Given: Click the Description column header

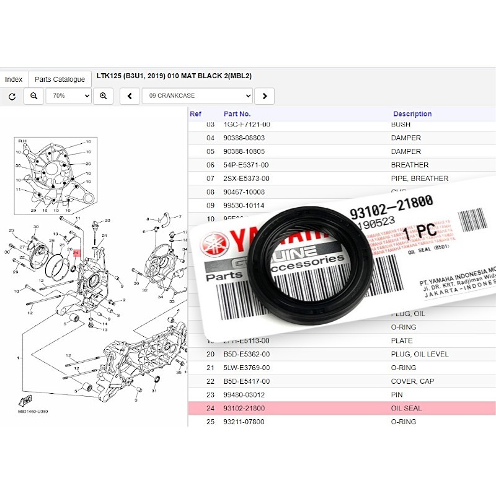Looking at the screenshot, I should pos(412,114).
